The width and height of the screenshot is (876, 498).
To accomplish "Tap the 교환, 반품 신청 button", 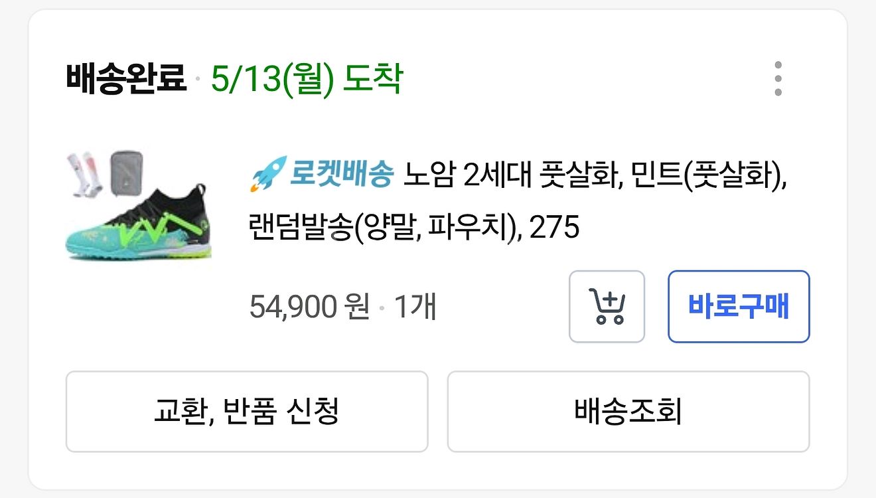I will tap(246, 412).
